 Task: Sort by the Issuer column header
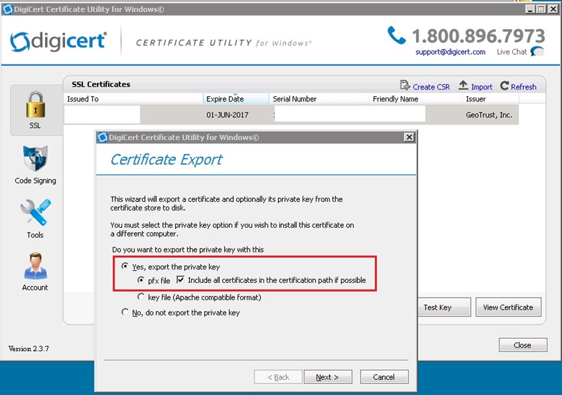coord(491,99)
